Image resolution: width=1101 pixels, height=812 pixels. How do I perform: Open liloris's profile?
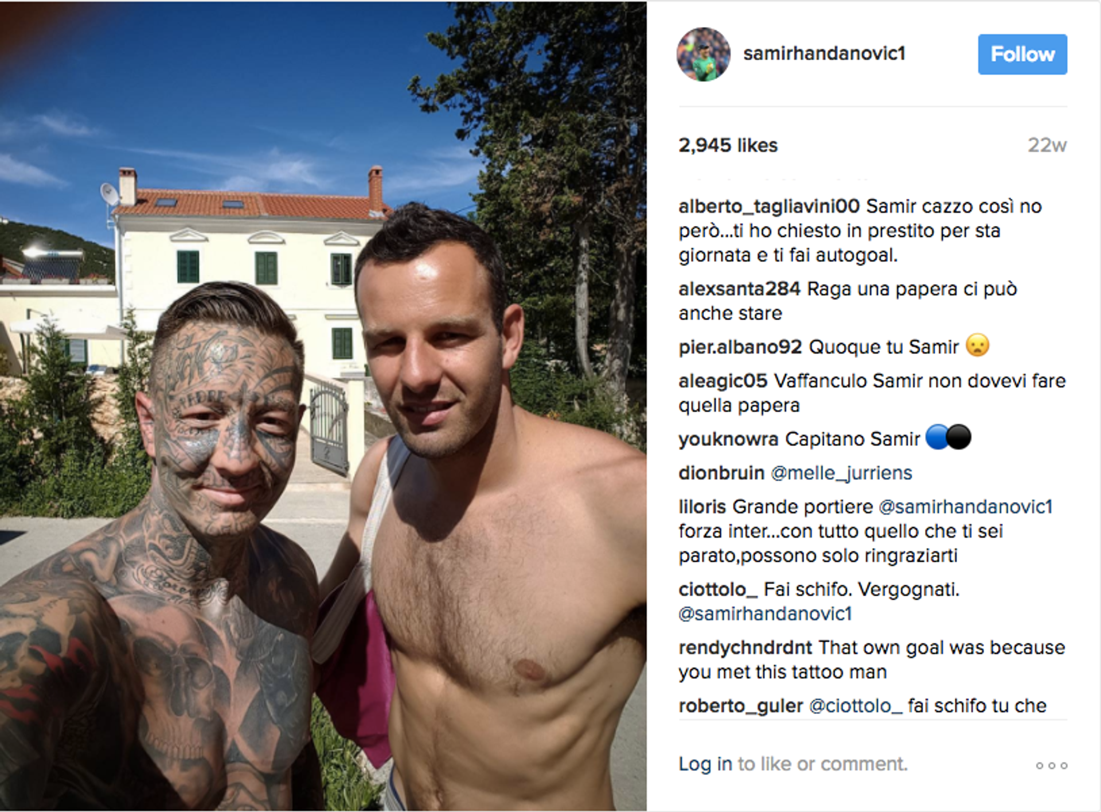tap(702, 507)
